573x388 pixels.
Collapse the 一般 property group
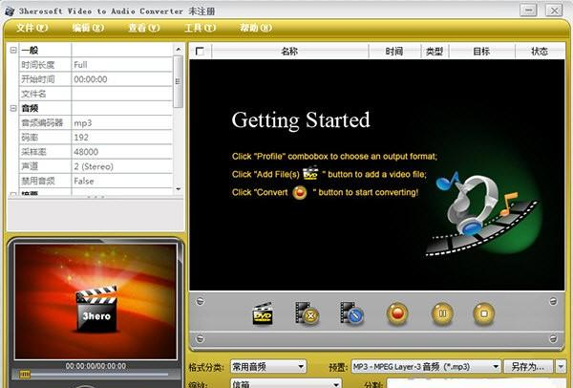tap(13, 50)
